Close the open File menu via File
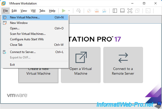 [5, 11]
